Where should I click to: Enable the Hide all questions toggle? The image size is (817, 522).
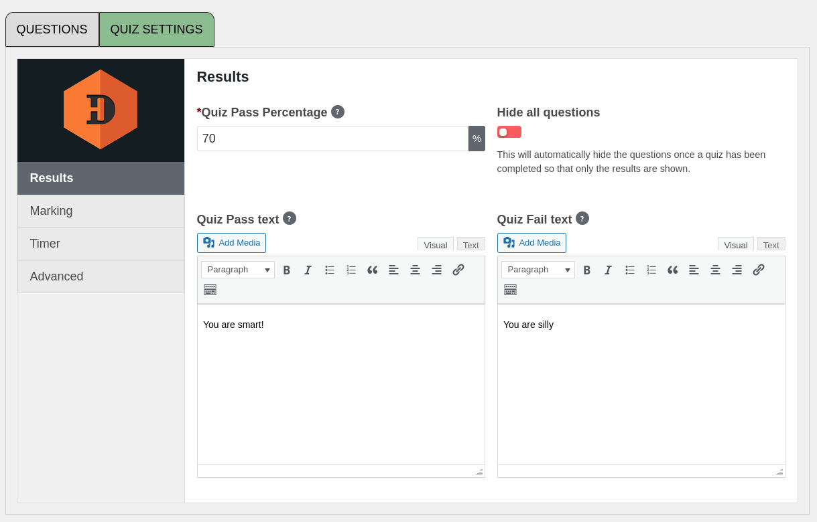[509, 132]
